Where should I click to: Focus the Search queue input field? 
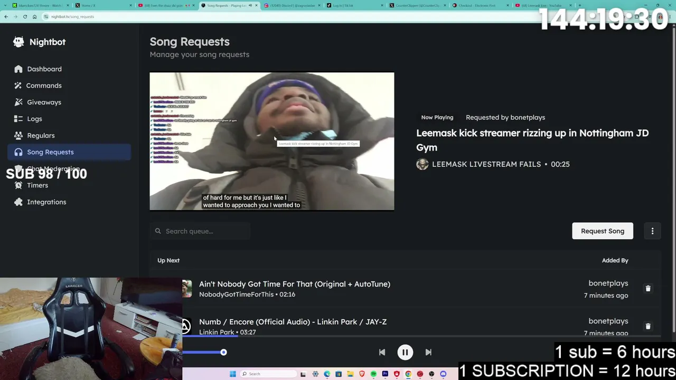point(200,231)
